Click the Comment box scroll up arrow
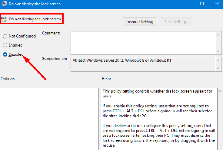Screen dimensions: 223x151 click(x=218, y=35)
